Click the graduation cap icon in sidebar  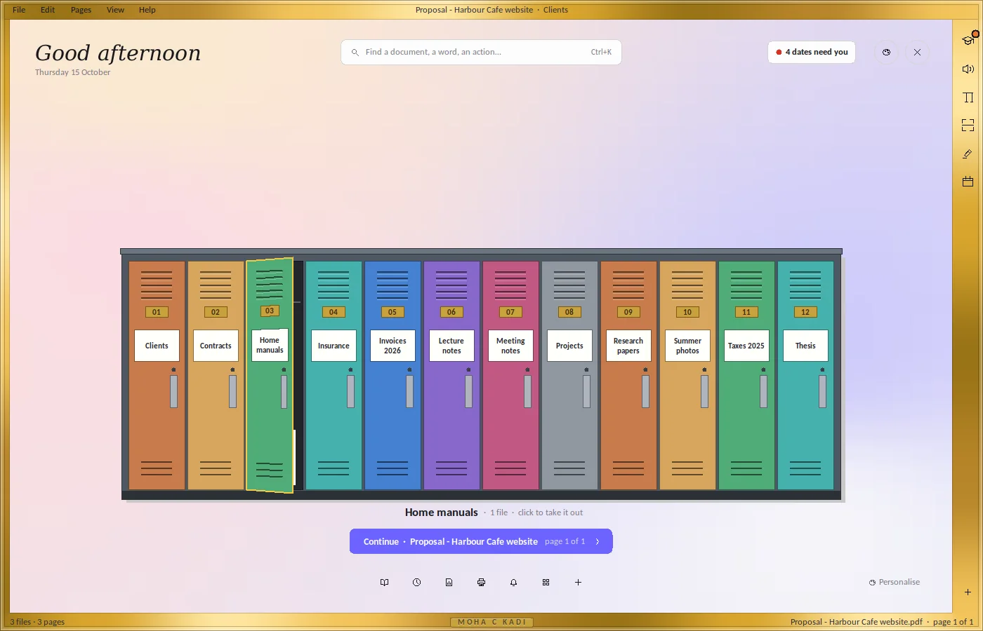[x=968, y=40]
